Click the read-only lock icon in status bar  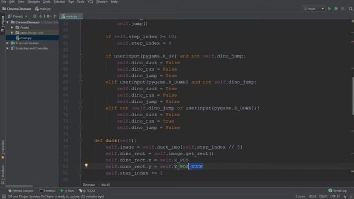pos(345,197)
